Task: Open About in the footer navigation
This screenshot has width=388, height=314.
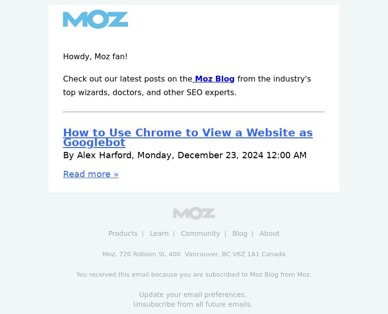Action: pyautogui.click(x=270, y=233)
